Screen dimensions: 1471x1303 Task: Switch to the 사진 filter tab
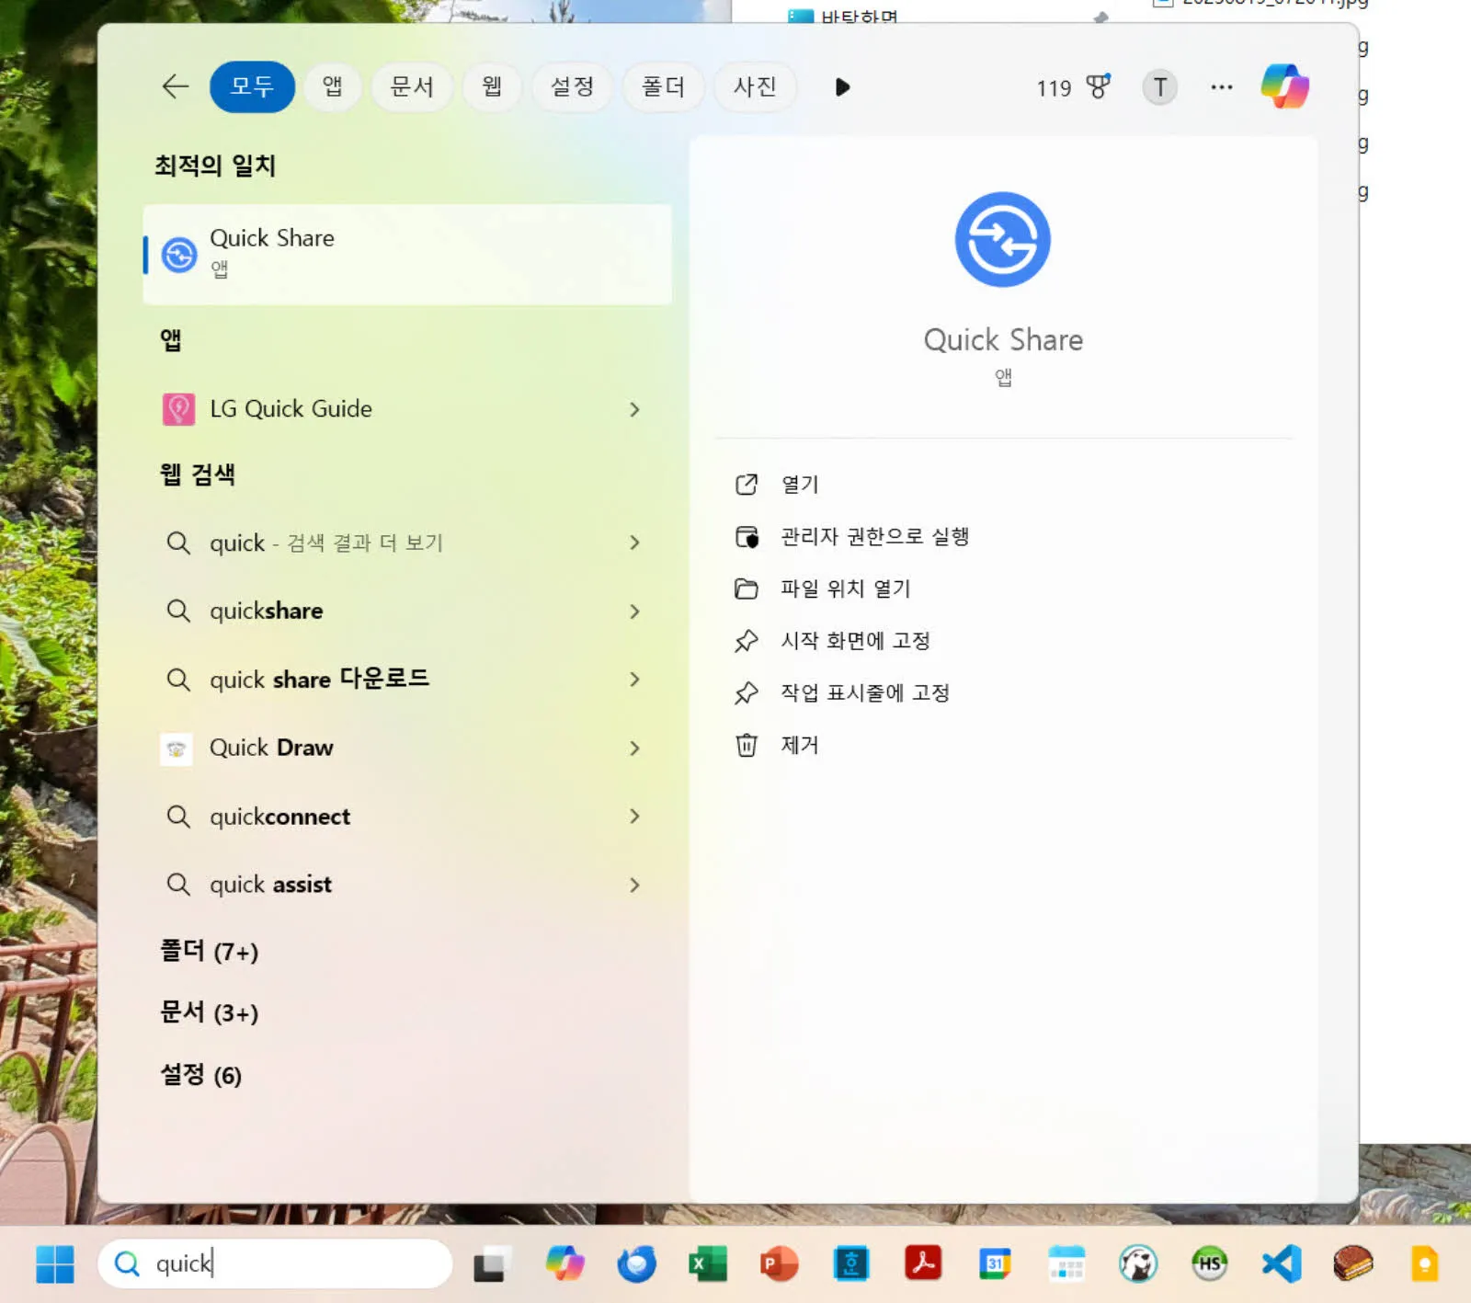(x=755, y=86)
